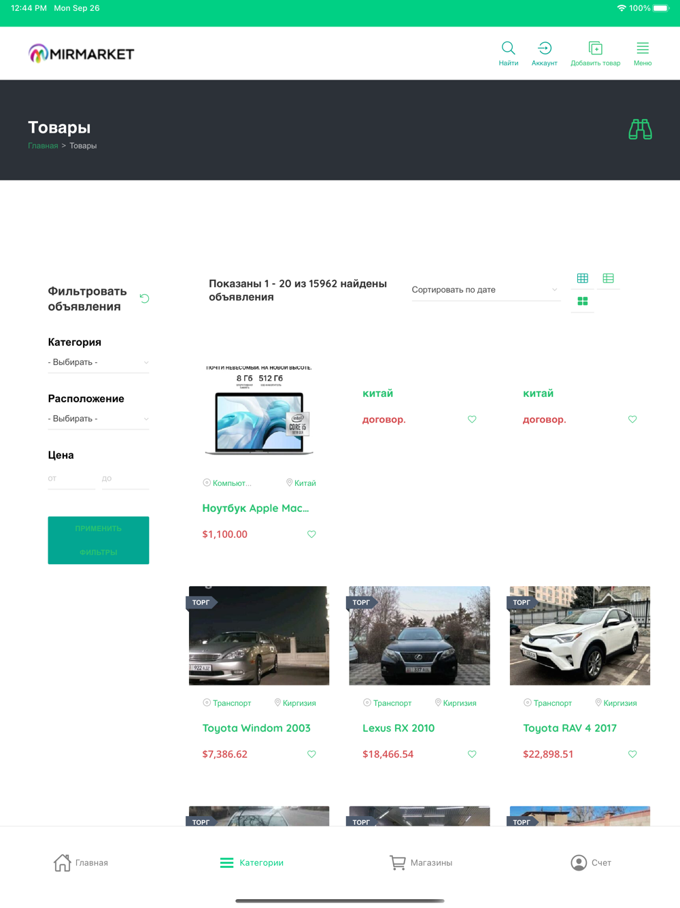Click Главная breadcrumb link
The height and width of the screenshot is (908, 680).
[43, 146]
